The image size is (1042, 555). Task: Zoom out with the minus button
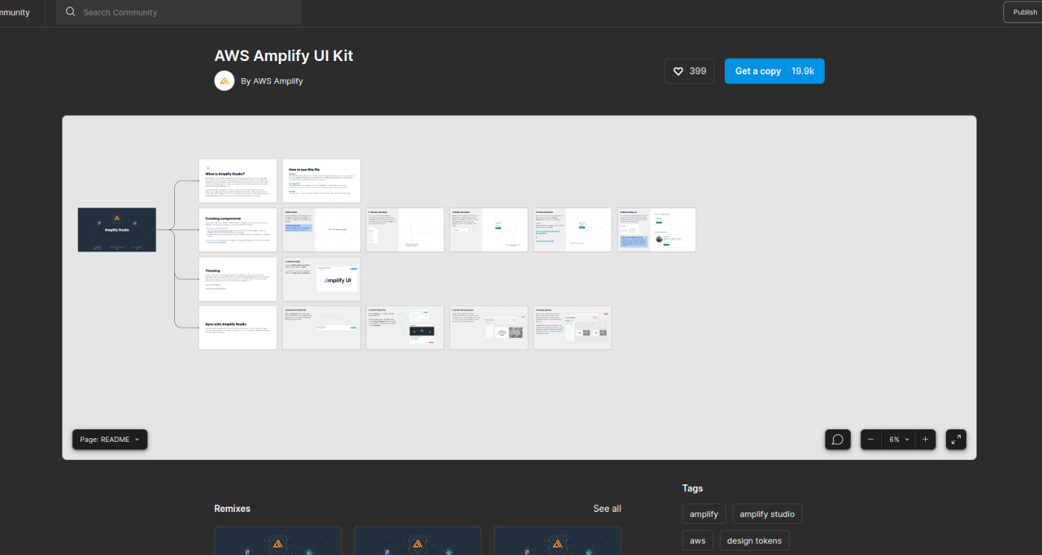pyautogui.click(x=871, y=440)
